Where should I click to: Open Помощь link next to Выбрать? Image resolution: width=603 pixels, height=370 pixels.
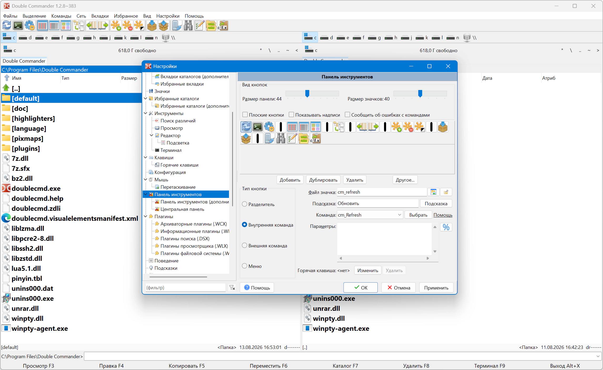coord(443,215)
